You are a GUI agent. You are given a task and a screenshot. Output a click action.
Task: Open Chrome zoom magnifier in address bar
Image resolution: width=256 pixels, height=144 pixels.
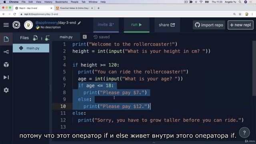234,14
